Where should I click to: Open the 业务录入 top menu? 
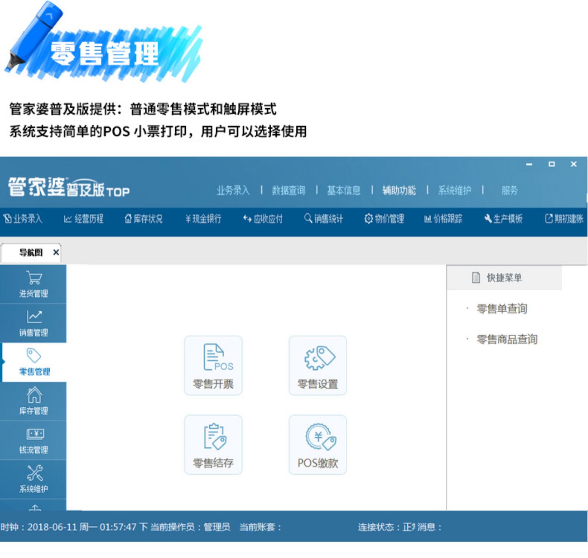pyautogui.click(x=233, y=190)
